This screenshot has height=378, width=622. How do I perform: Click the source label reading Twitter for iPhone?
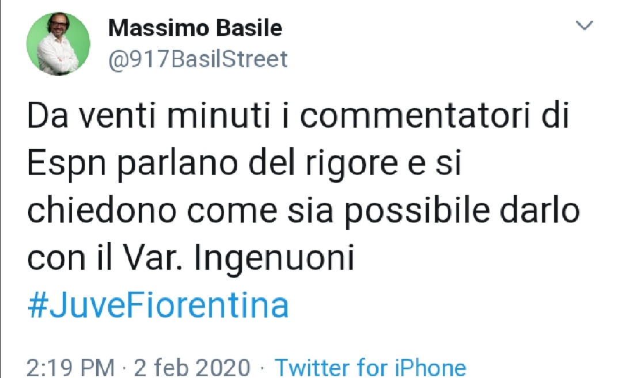click(x=371, y=366)
